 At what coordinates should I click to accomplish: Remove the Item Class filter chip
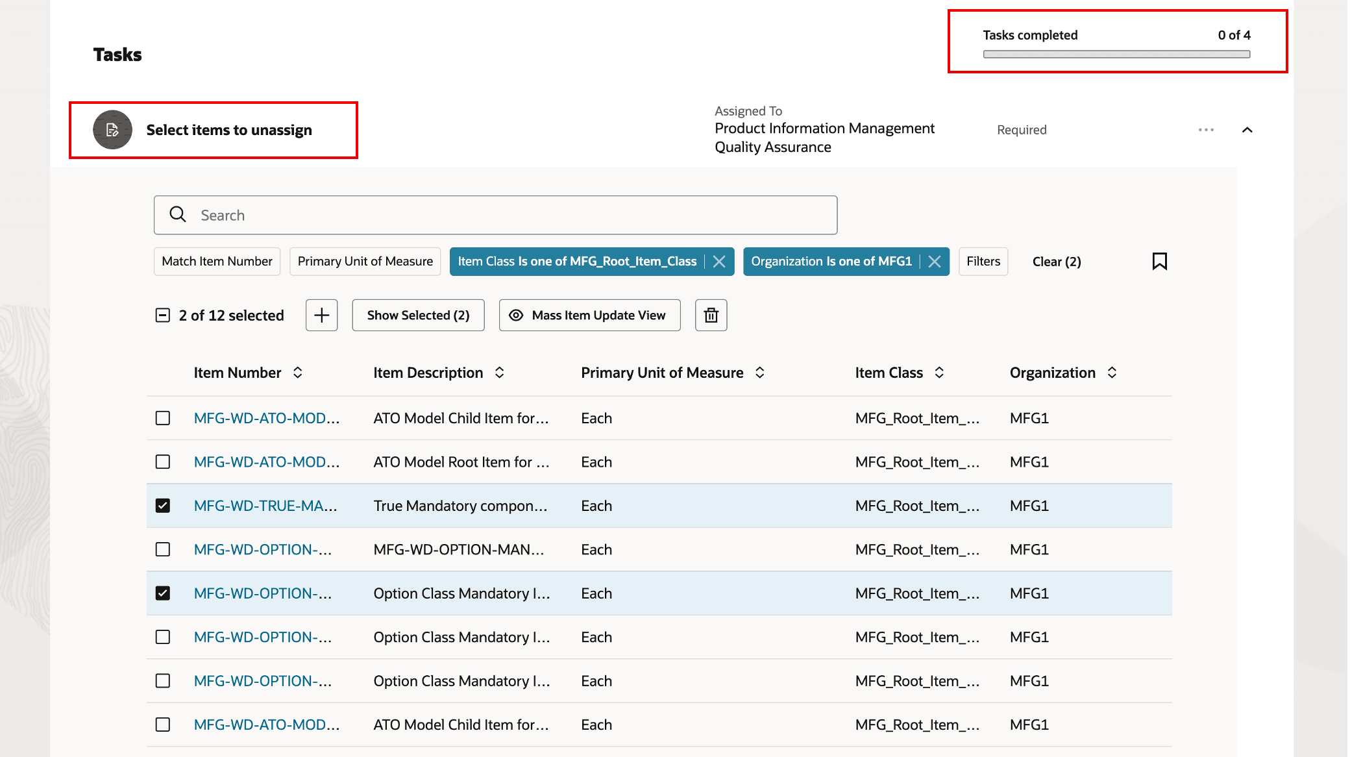point(719,261)
